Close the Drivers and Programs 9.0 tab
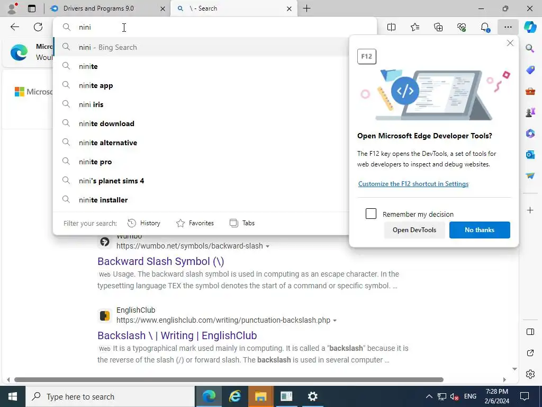This screenshot has height=407, width=542. tap(162, 8)
